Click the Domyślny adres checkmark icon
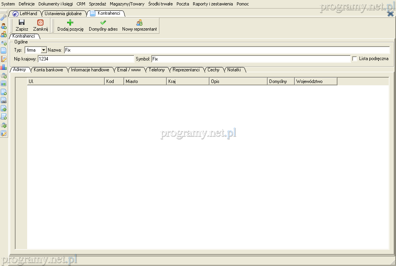Viewport: 396px width, 266px height. [103, 22]
